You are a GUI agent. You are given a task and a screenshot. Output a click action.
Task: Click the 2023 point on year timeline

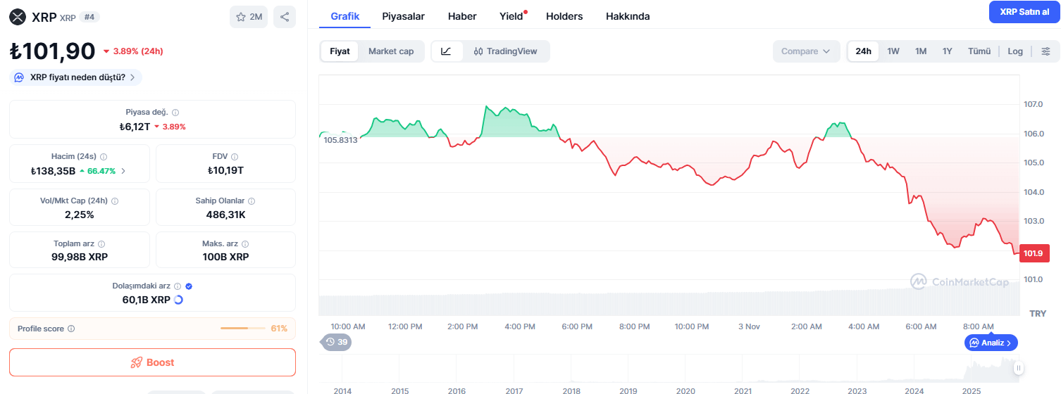pyautogui.click(x=857, y=390)
